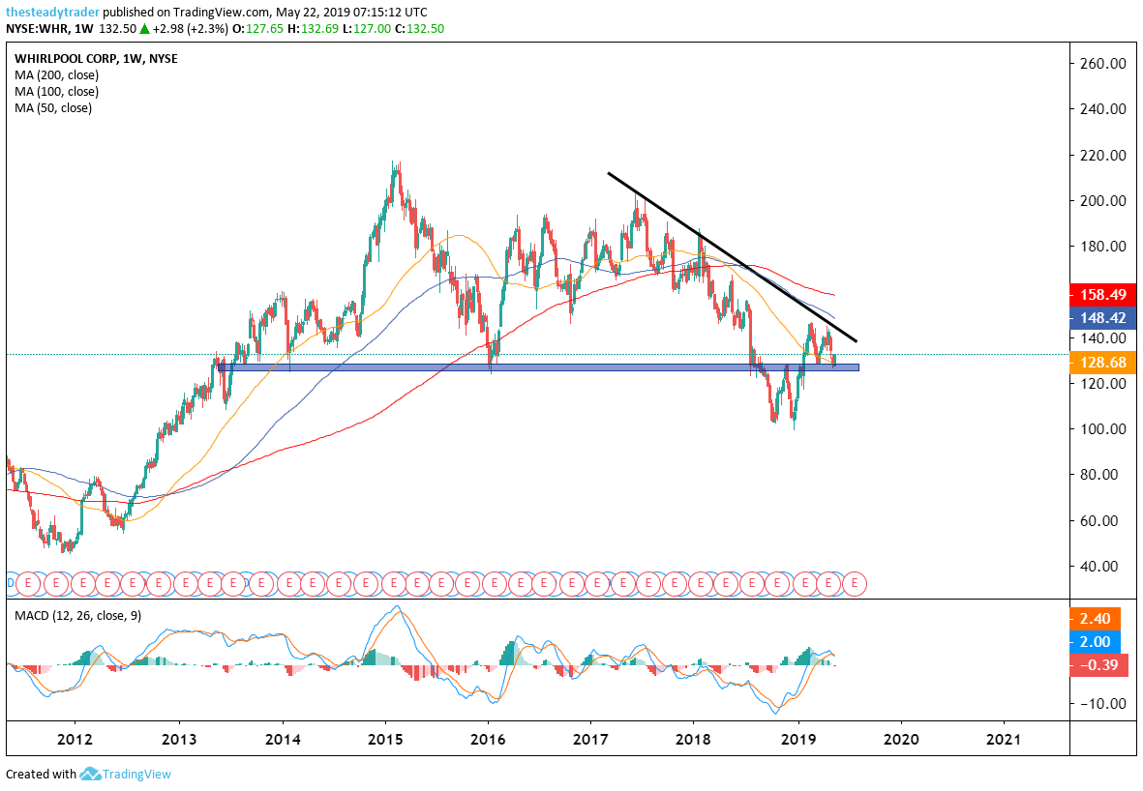This screenshot has width=1143, height=791.
Task: Click the L:127.00 low value
Action: [x=366, y=29]
